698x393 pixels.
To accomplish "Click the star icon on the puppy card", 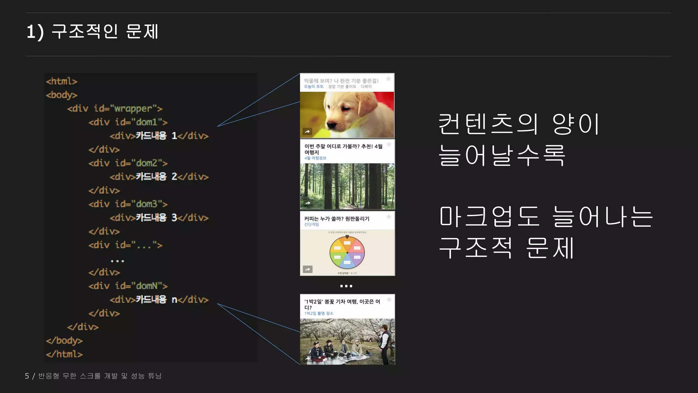I will [x=388, y=79].
